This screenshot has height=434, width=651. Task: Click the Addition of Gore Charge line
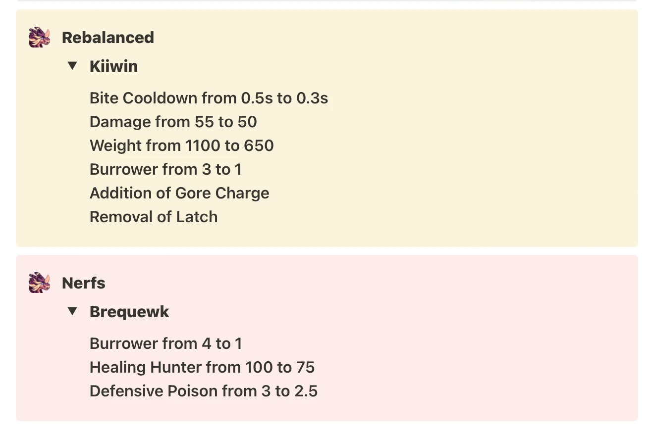[179, 193]
